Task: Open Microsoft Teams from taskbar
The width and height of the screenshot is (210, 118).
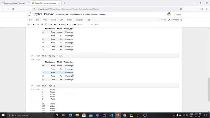Action: [x=97, y=115]
